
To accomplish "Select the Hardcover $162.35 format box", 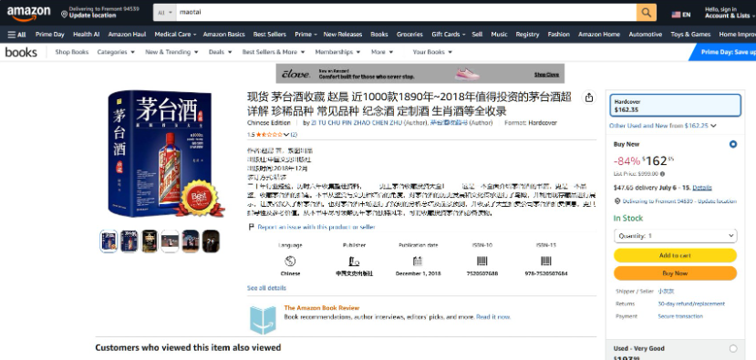I will [675, 106].
